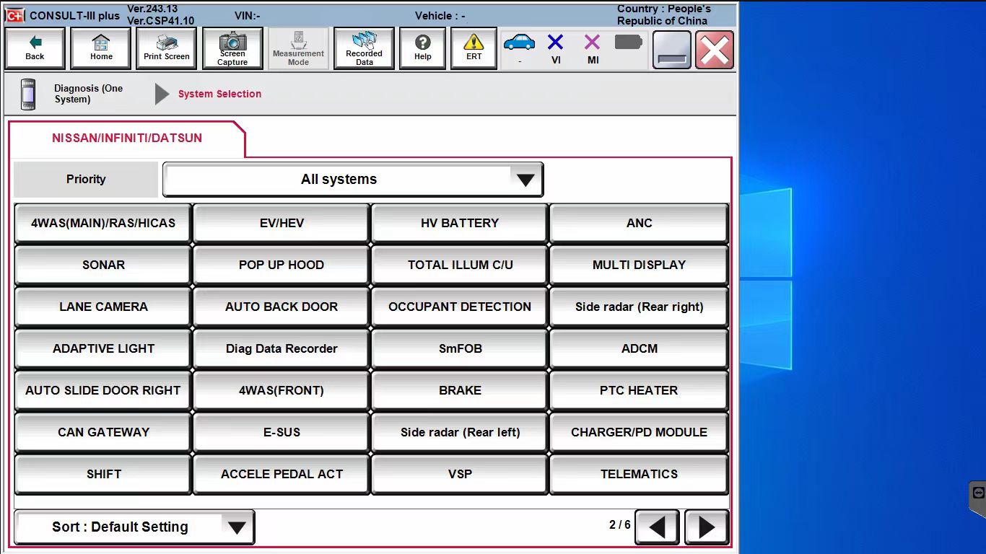Image resolution: width=986 pixels, height=554 pixels.
Task: Click the ERT warning icon
Action: click(x=474, y=48)
